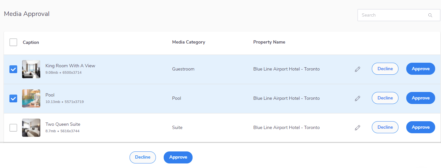Decline the Pool media row

(x=385, y=98)
